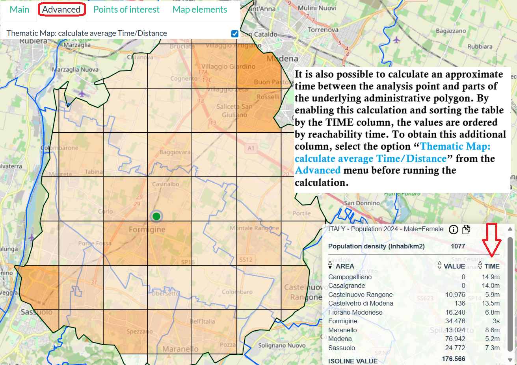517x365 pixels.
Task: Click the scroll down arrow in results panel
Action: (x=510, y=360)
